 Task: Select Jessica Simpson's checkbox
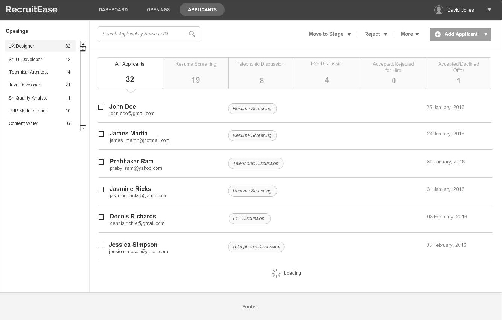click(x=100, y=245)
